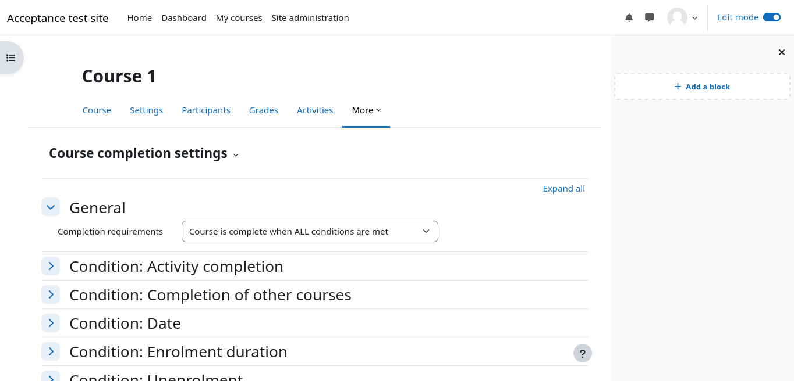Open Completion requirements dropdown
This screenshot has height=381, width=794.
click(x=310, y=231)
